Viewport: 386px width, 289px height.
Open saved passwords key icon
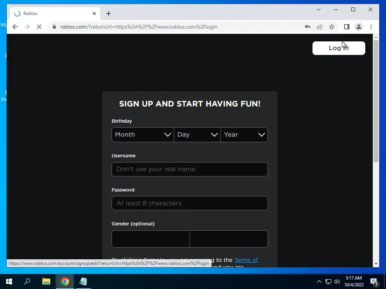[308, 27]
